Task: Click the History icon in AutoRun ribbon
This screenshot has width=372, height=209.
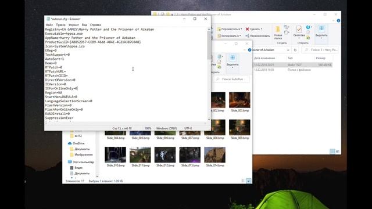Action: click(x=219, y=67)
